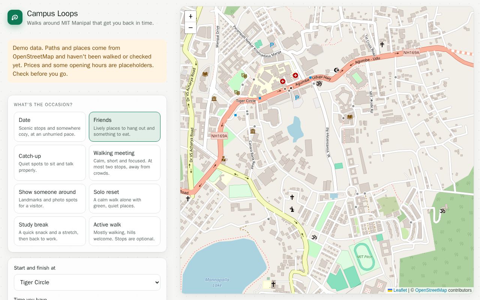The height and width of the screenshot is (300, 480).
Task: Click the Mannapalla Lake label
Action: click(217, 282)
